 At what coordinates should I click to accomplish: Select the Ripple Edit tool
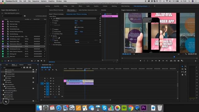[x=183, y=69]
